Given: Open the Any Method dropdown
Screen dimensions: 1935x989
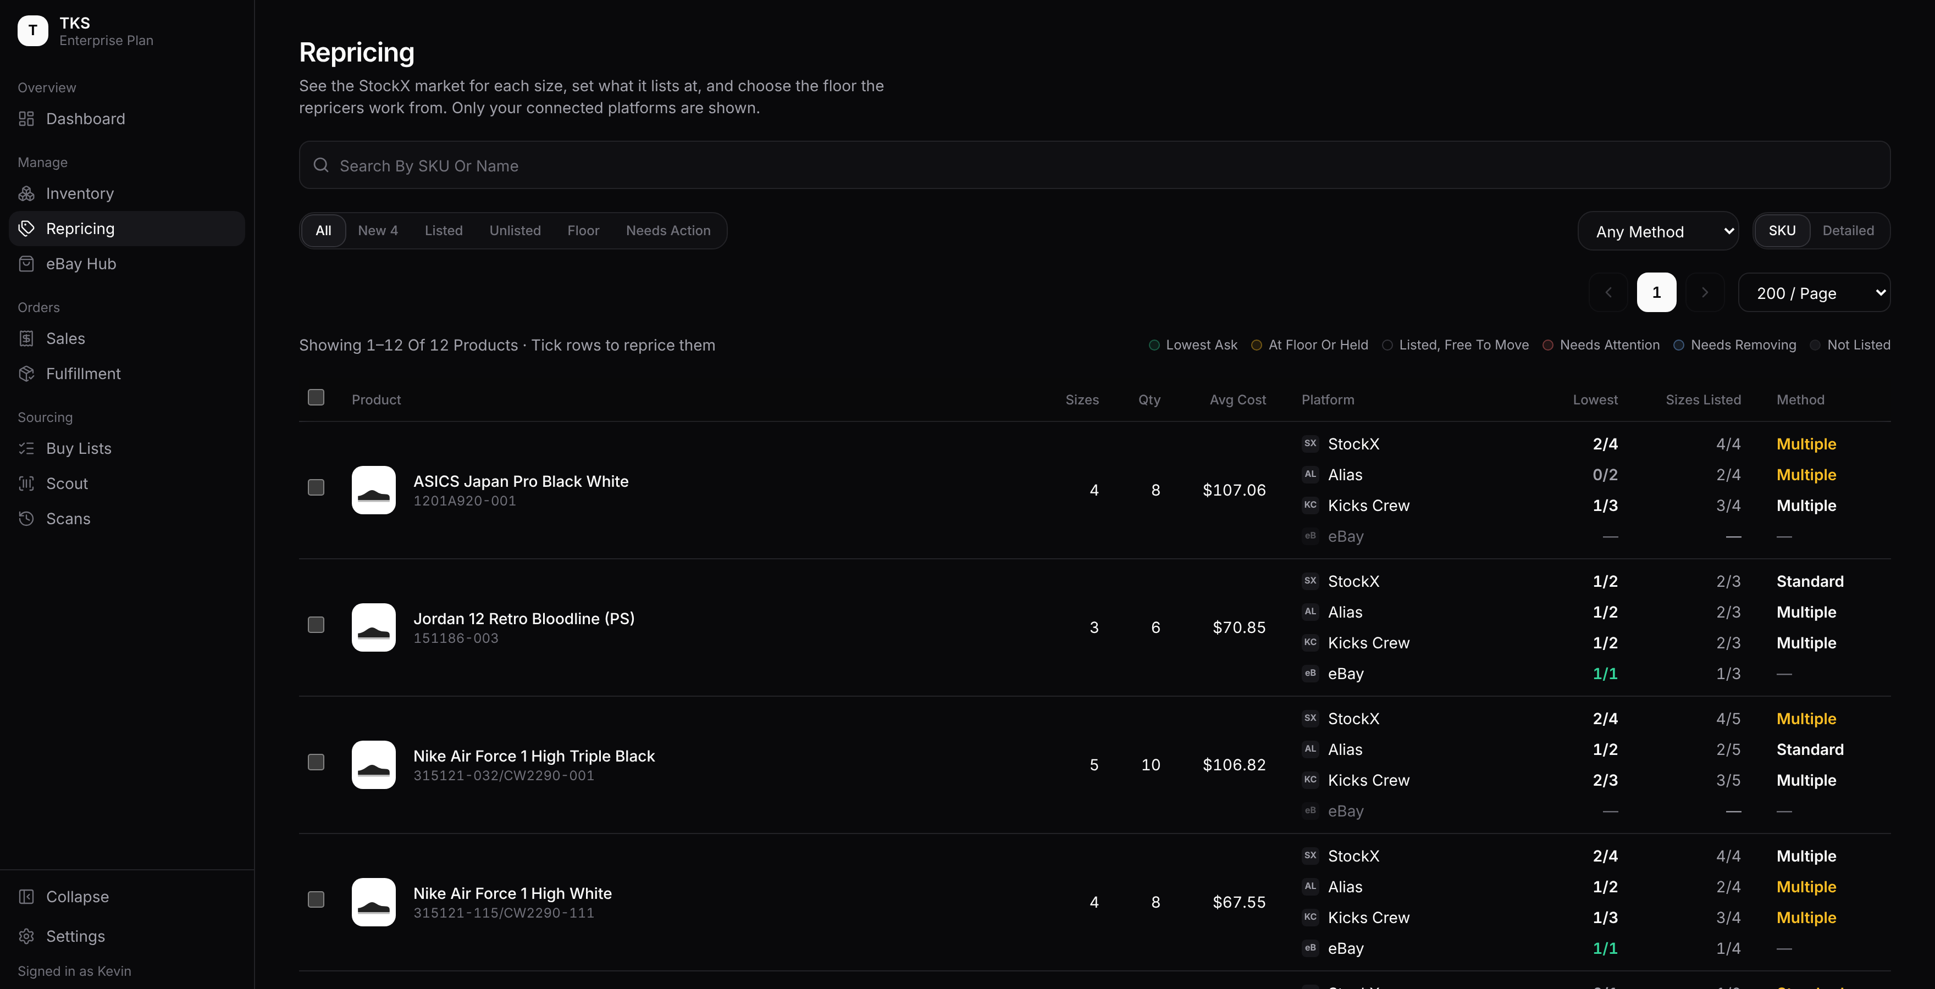Looking at the screenshot, I should click(x=1658, y=231).
